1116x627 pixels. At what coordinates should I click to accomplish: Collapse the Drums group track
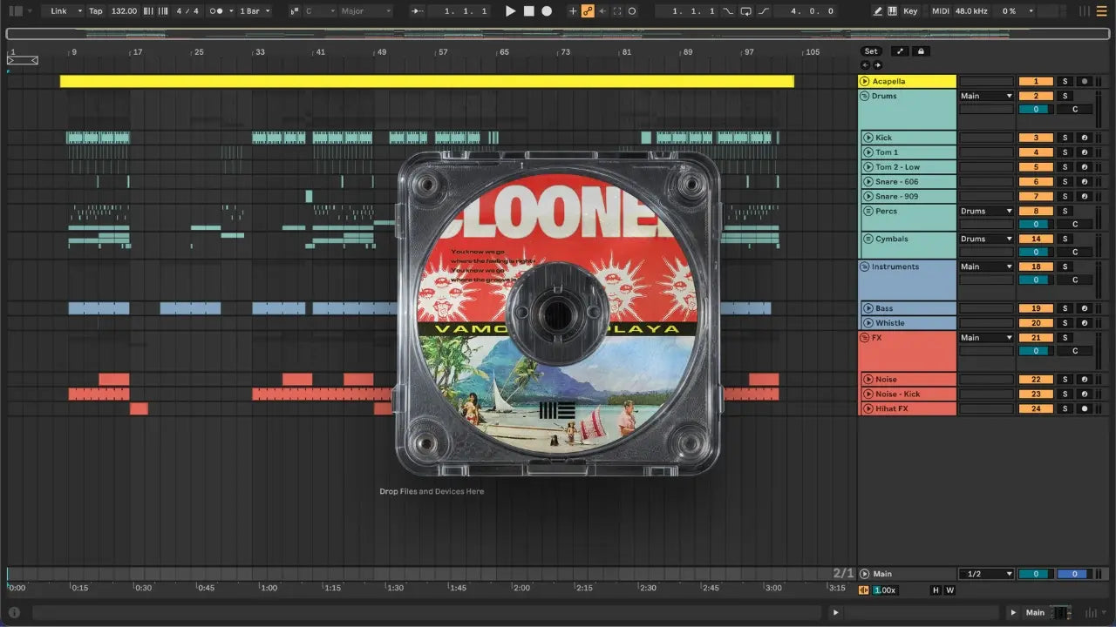click(x=864, y=96)
